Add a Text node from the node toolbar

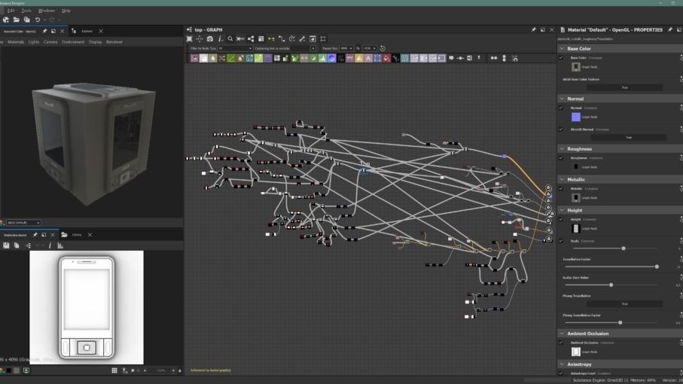pyautogui.click(x=368, y=58)
